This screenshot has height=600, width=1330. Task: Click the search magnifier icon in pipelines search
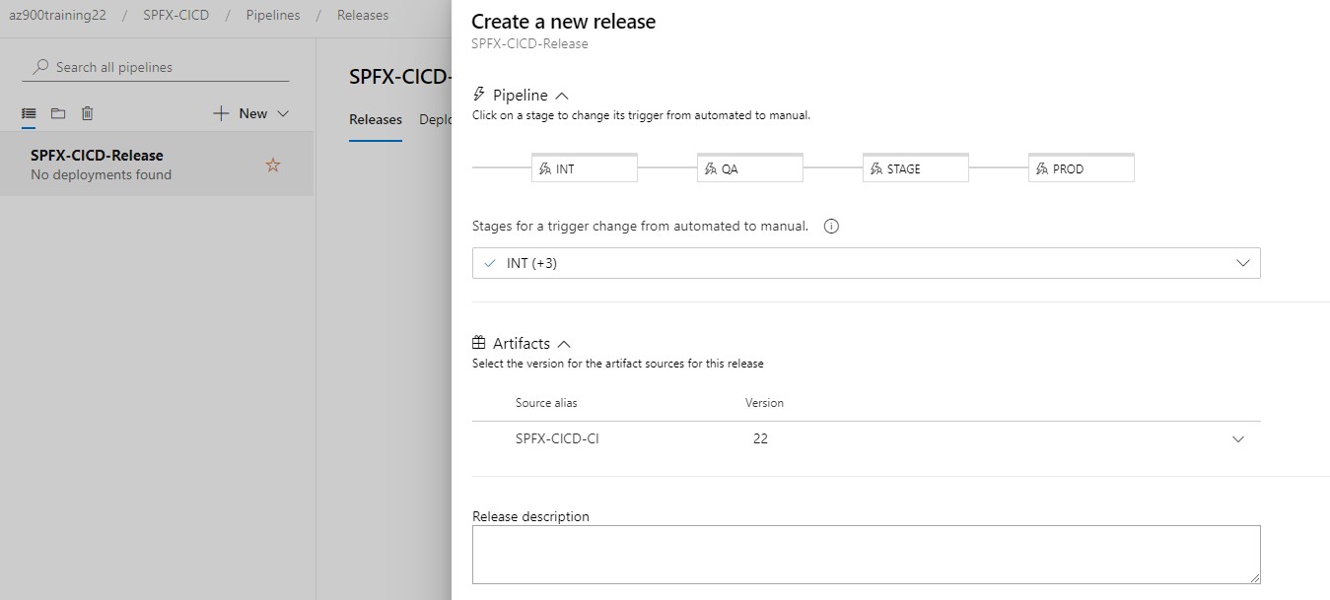40,68
